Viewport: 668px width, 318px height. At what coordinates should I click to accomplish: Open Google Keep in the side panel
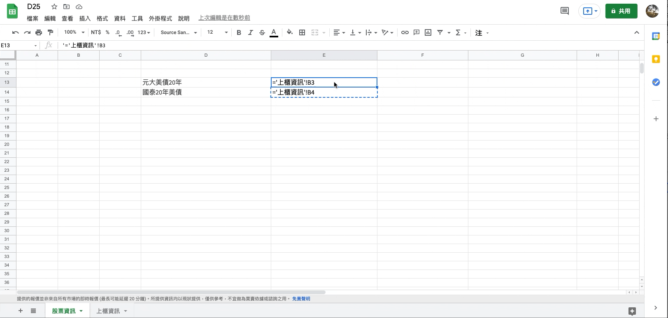[656, 59]
